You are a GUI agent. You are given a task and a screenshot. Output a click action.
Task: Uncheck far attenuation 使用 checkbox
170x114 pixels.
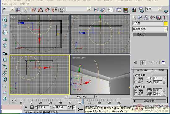tap(136, 90)
